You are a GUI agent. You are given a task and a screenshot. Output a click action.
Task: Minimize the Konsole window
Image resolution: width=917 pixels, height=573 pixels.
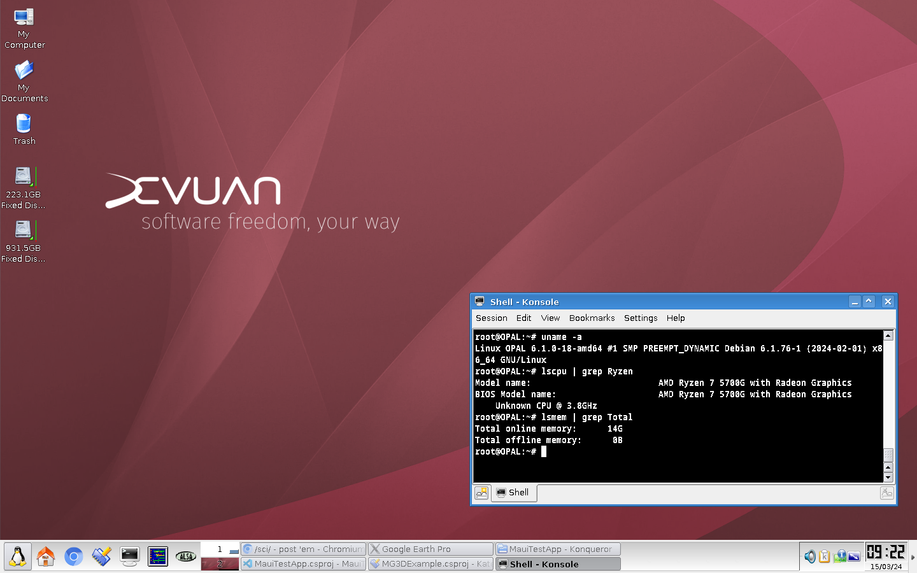(x=855, y=302)
